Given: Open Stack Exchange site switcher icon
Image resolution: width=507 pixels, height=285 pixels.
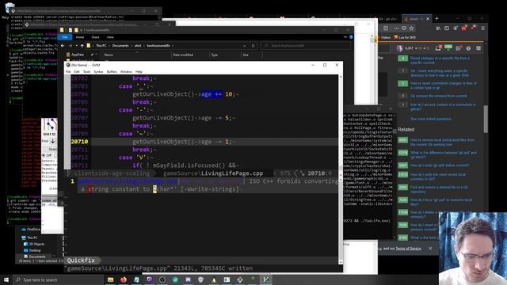Looking at the screenshot, I should [x=478, y=48].
